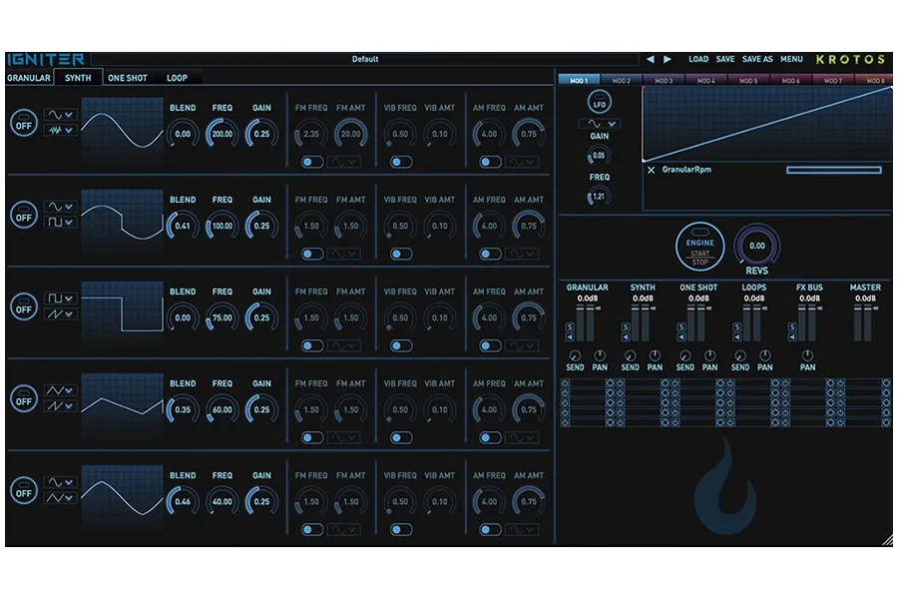The image size is (898, 599).
Task: Click the Default preset name field
Action: coord(365,59)
